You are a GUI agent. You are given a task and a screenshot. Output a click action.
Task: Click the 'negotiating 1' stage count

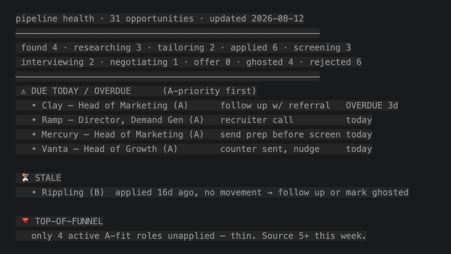[144, 62]
